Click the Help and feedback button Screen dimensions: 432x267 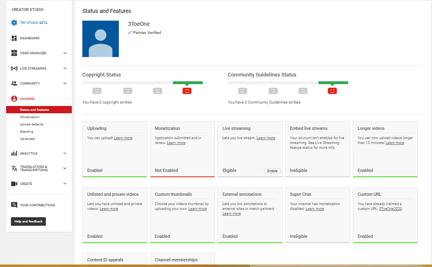[28, 221]
